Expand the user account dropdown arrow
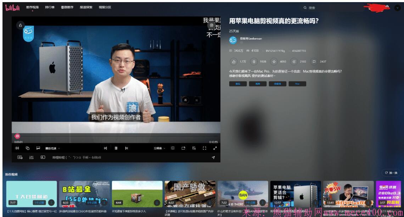 tap(397, 8)
